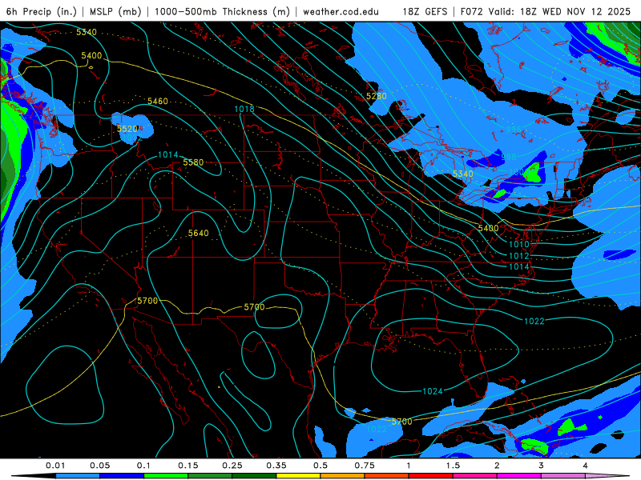The width and height of the screenshot is (641, 480).
Task: Click the '5700' label over the Gulf of Mexico
Action: (x=402, y=422)
